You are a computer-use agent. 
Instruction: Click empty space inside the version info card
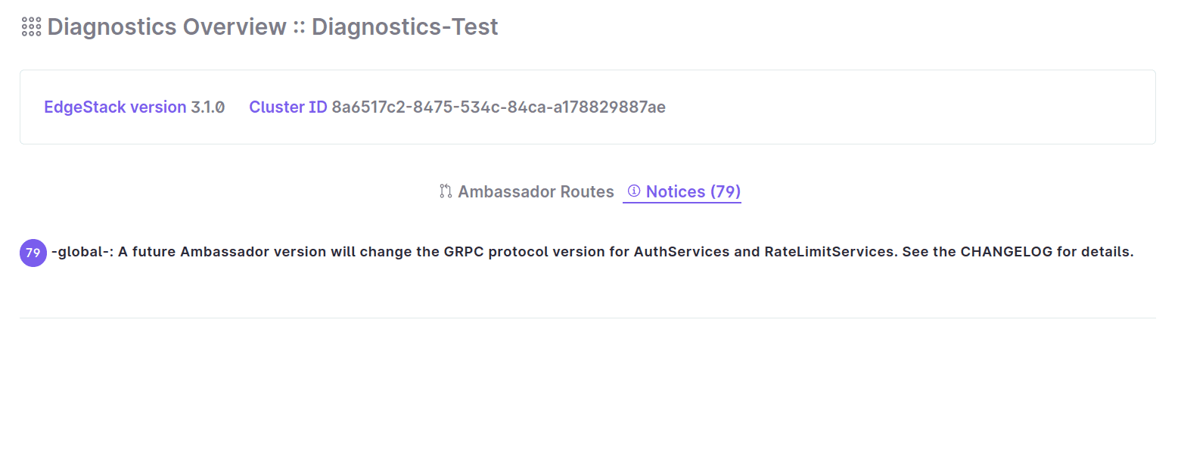click(x=908, y=107)
